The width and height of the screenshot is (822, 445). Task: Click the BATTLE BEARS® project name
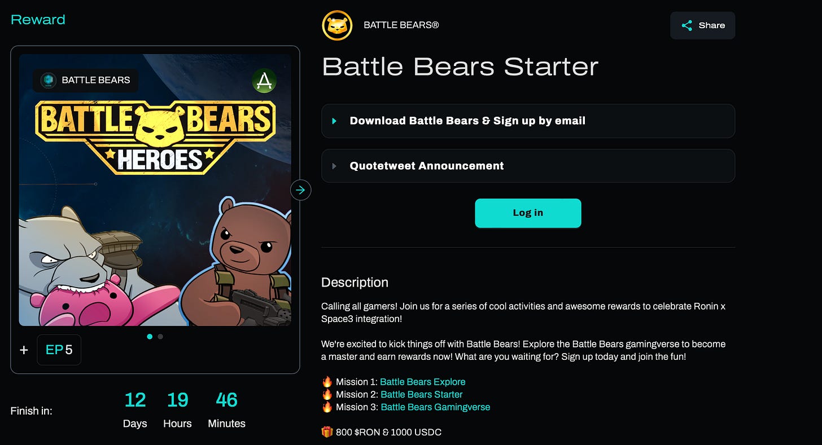pyautogui.click(x=401, y=25)
